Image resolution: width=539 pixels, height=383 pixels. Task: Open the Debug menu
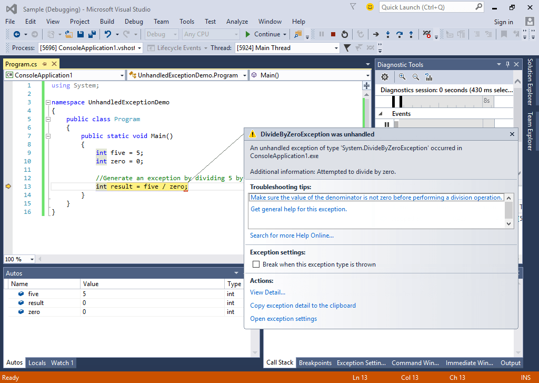133,22
